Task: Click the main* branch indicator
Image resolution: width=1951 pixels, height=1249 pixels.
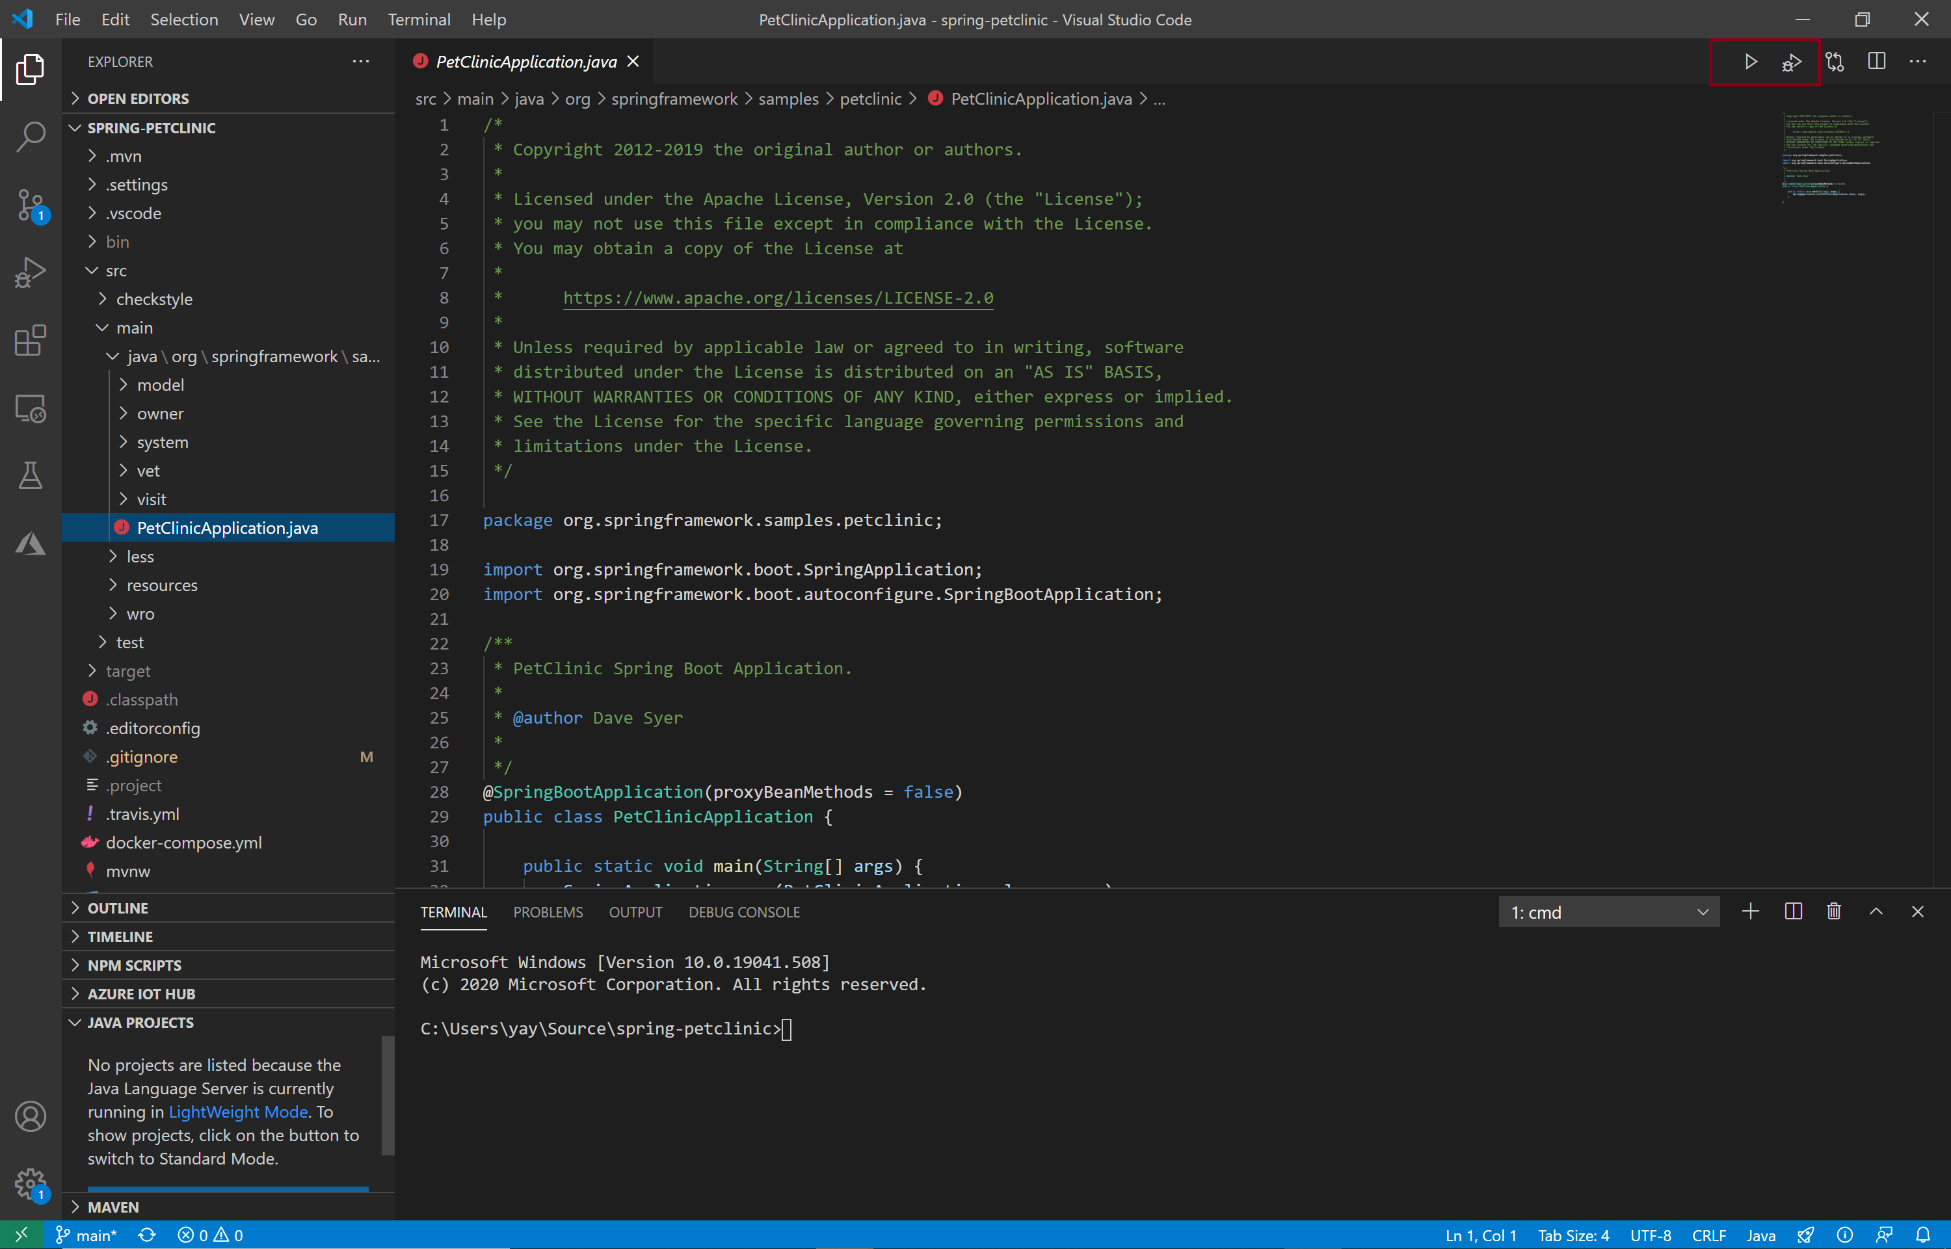Action: tap(86, 1235)
